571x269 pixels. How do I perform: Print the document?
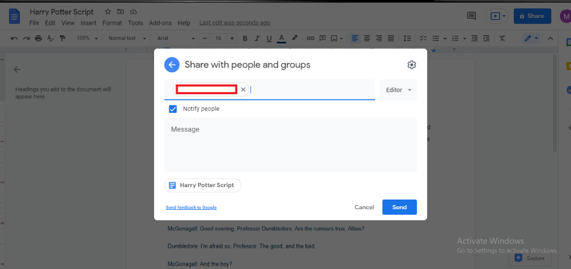tap(39, 39)
